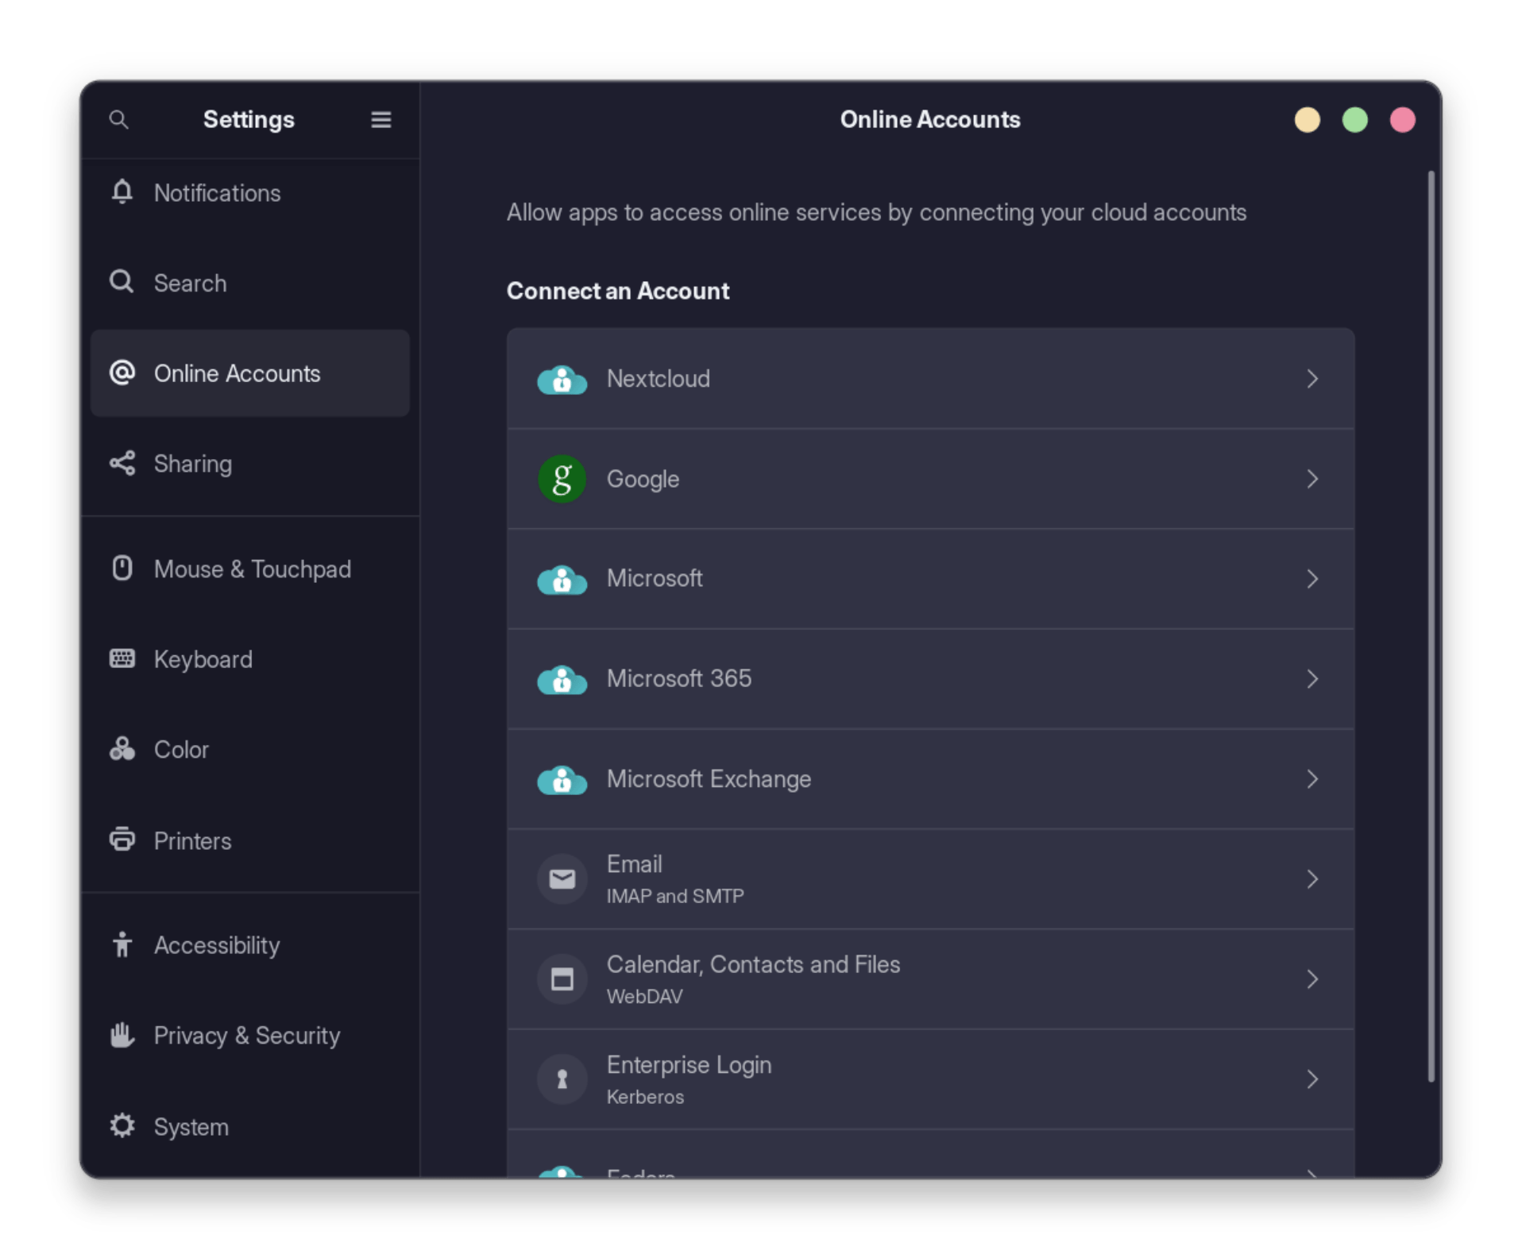Connect a Google account

[x=929, y=478]
